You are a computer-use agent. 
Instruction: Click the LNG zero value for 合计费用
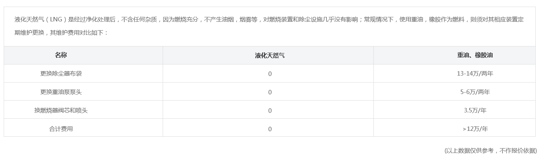click(x=270, y=129)
